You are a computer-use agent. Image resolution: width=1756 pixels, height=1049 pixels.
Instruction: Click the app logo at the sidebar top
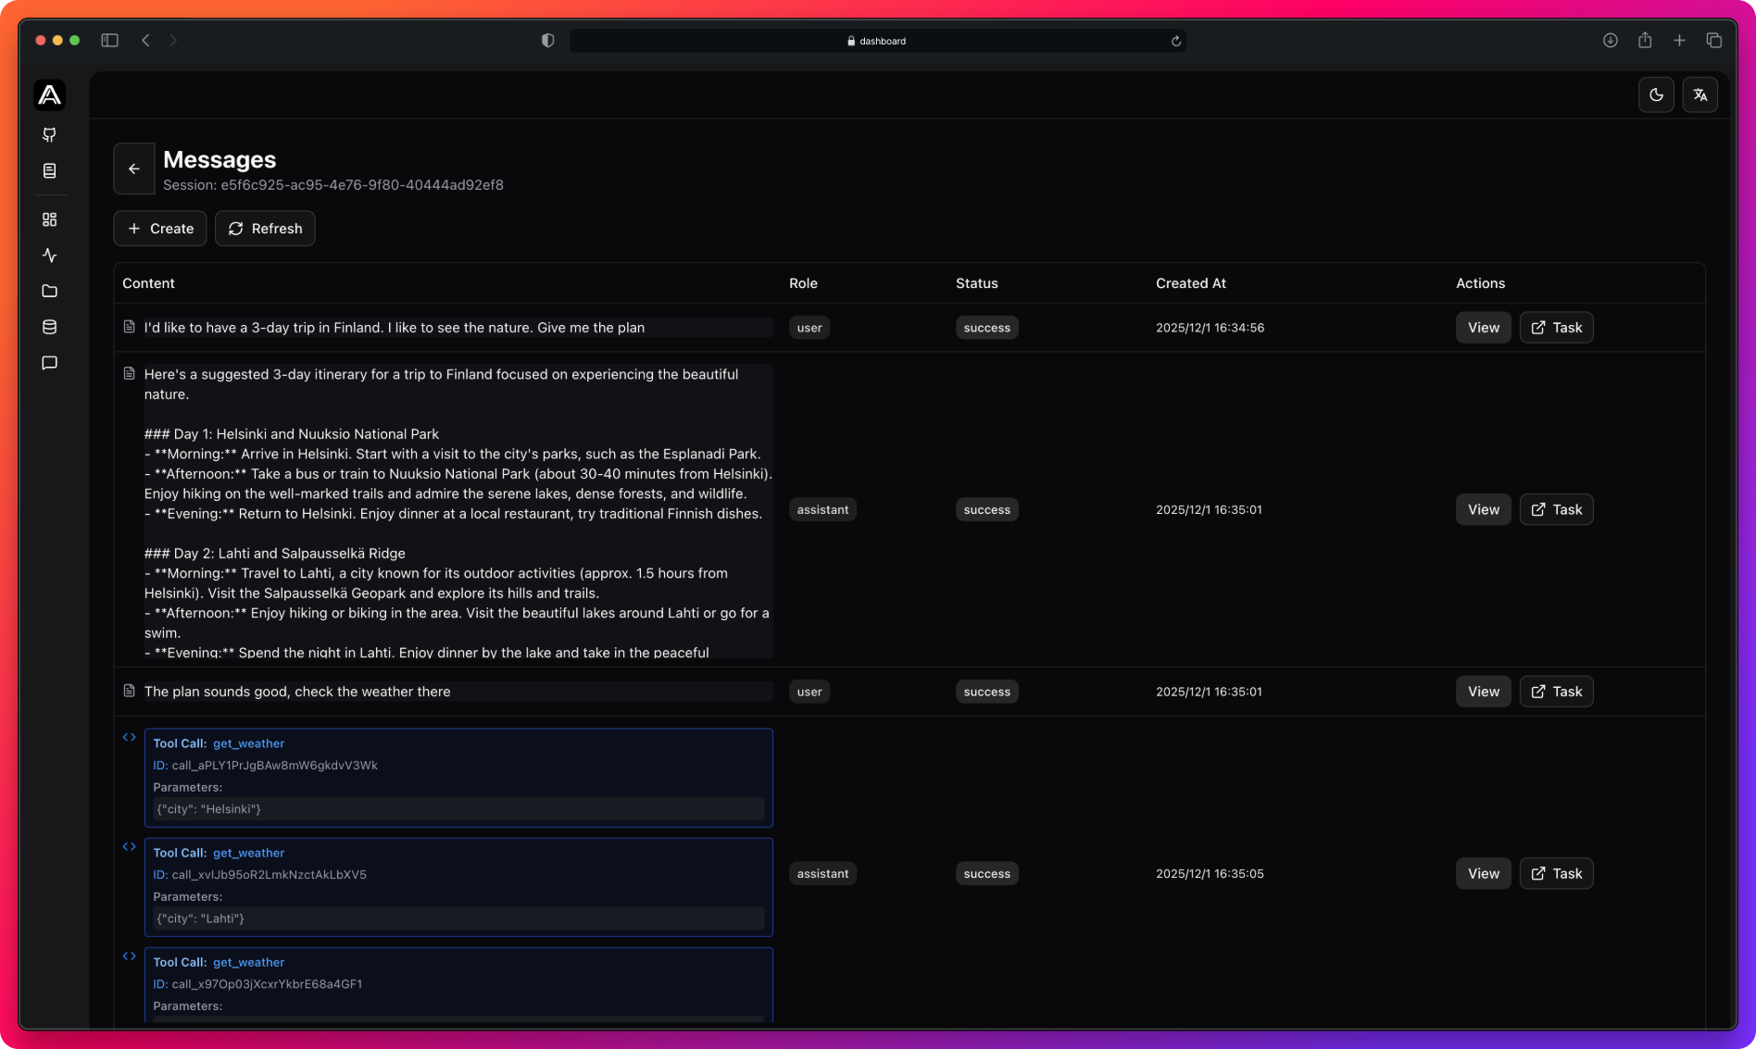50,94
